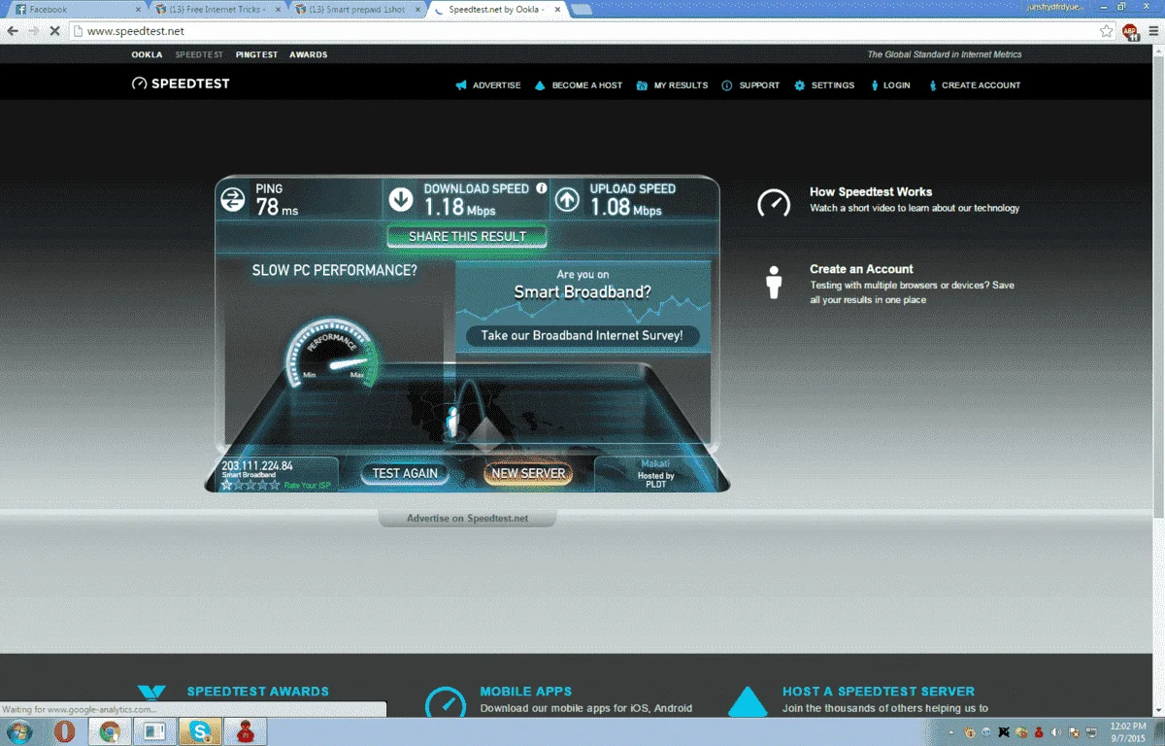Go back with the browser back arrow
The height and width of the screenshot is (746, 1165).
click(13, 31)
